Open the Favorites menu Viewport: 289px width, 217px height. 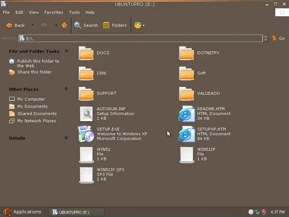pyautogui.click(x=53, y=12)
